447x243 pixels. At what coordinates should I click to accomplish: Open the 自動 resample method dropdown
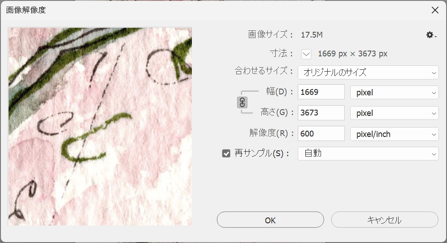tap(368, 153)
